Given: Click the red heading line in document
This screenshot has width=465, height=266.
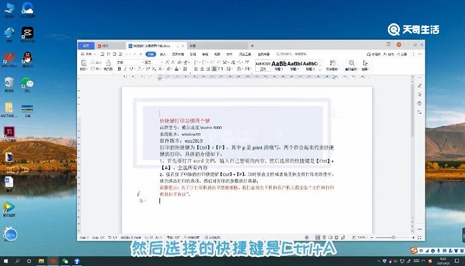Looking at the screenshot, I should point(185,120).
